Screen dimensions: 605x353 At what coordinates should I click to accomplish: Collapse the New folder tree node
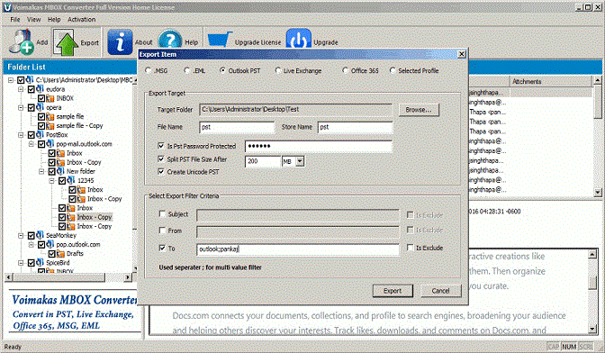41,171
